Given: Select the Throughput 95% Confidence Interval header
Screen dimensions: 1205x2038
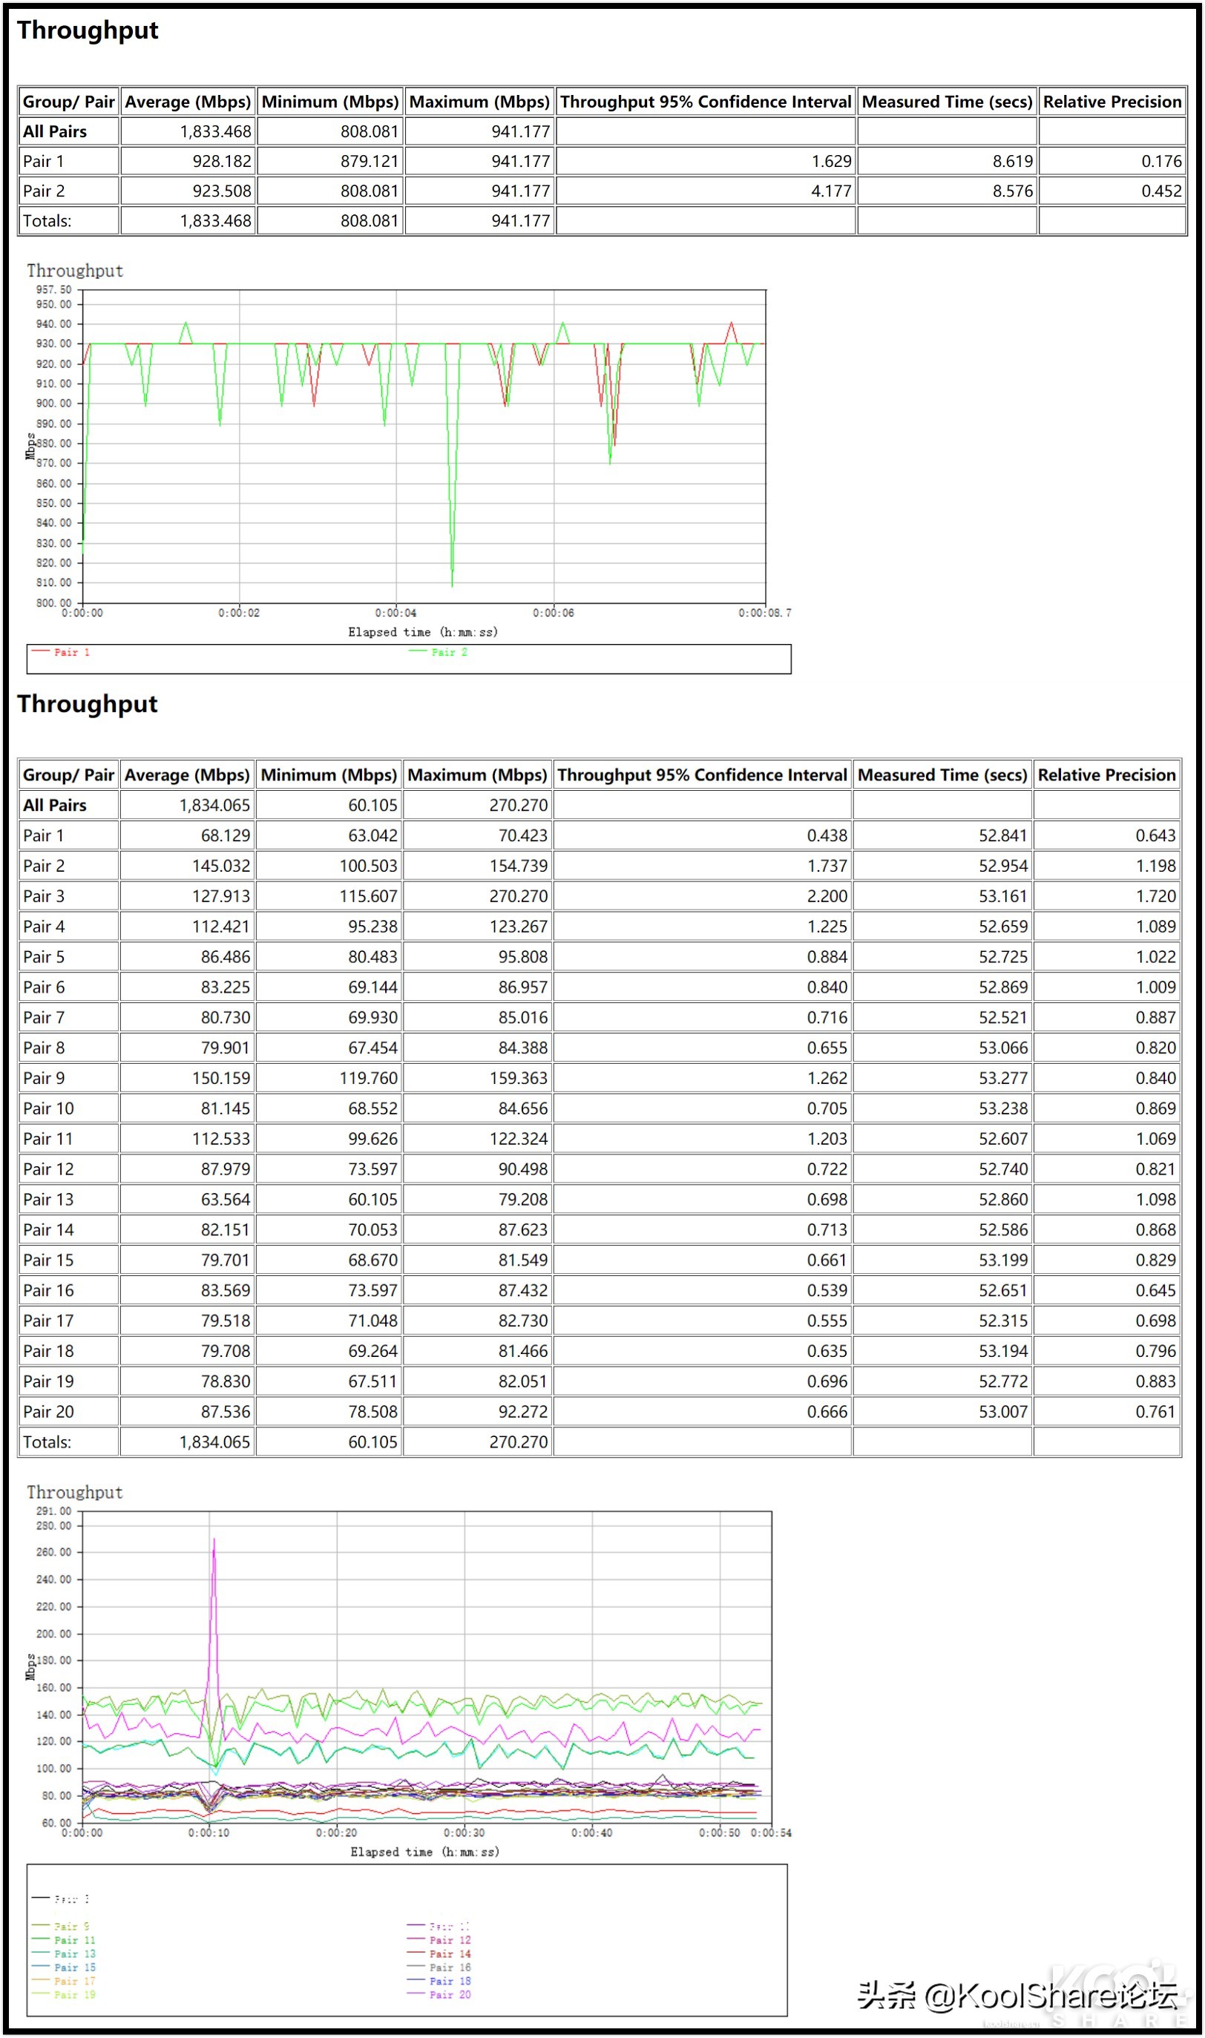Looking at the screenshot, I should coord(703,102).
